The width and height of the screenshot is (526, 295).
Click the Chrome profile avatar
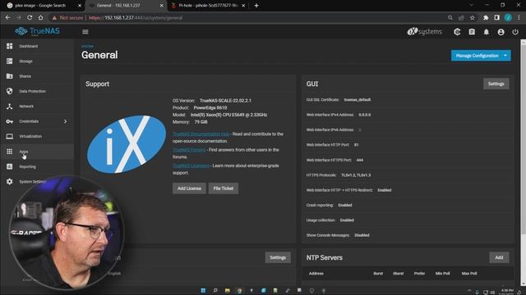click(508, 18)
